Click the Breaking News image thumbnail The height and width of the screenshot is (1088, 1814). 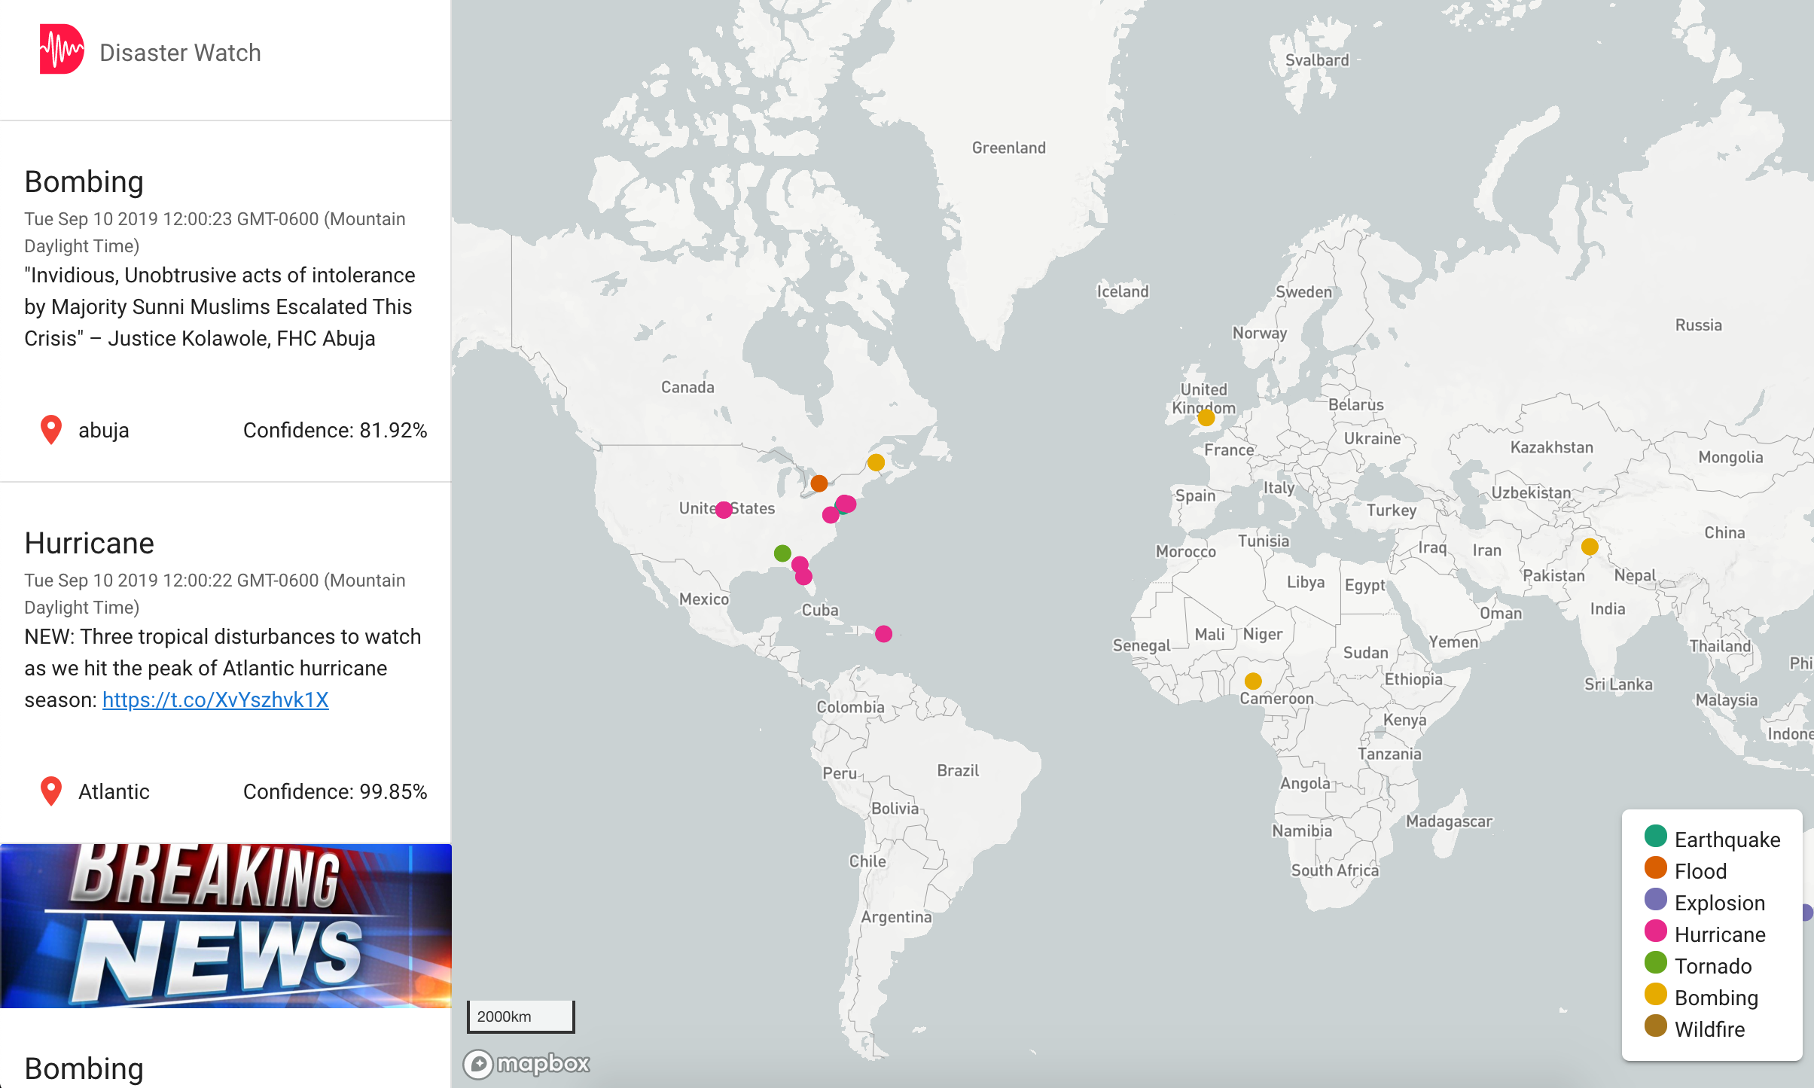(226, 925)
